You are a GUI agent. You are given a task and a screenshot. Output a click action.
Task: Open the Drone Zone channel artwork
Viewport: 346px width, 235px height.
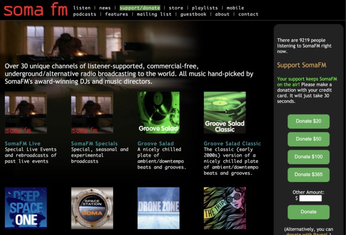[x=158, y=208]
